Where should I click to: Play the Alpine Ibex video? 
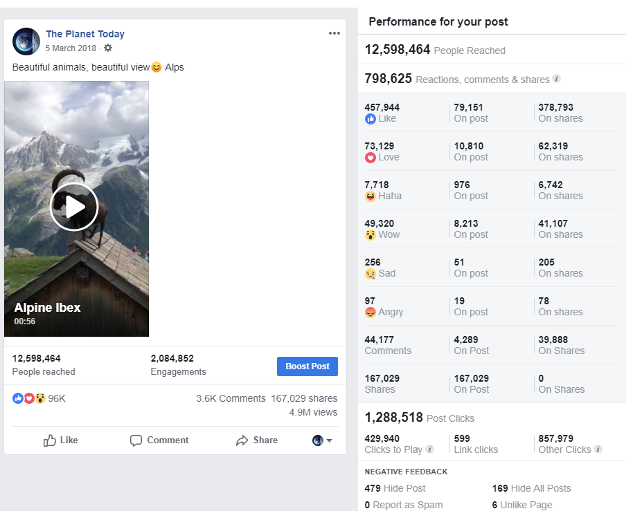tap(74, 207)
